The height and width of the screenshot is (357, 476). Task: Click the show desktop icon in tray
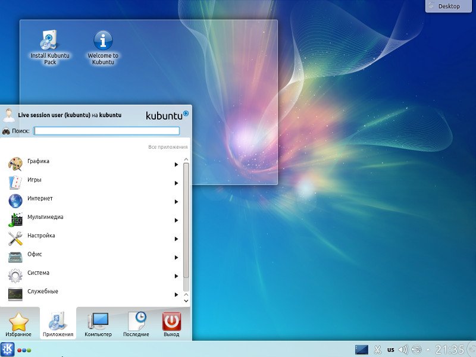(x=361, y=349)
